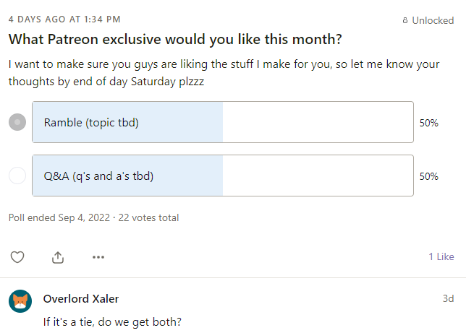This screenshot has height=333, width=466.
Task: Click the comment "If it's a tie" text
Action: pos(111,321)
